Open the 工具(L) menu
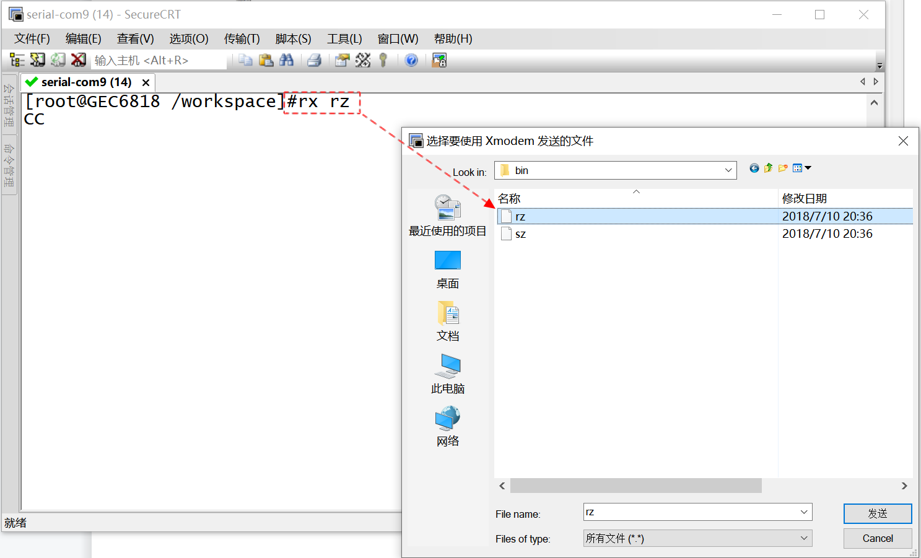The image size is (921, 558). click(x=344, y=38)
